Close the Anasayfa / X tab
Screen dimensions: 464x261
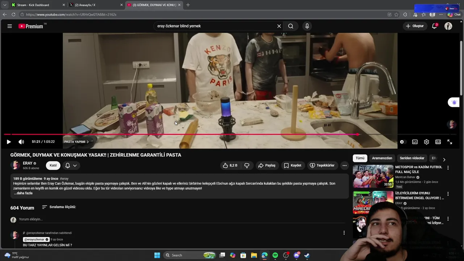pos(121,5)
